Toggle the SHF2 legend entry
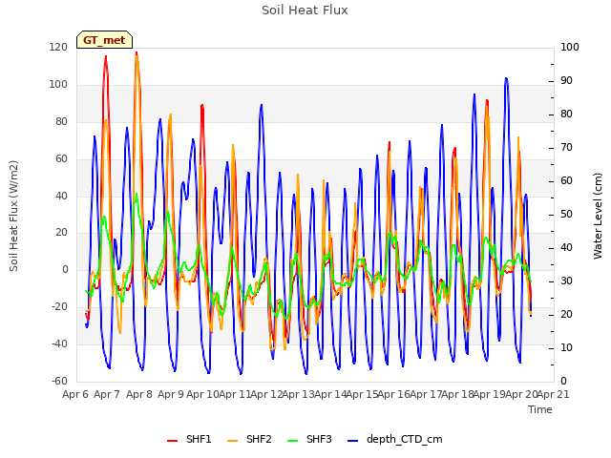 249,439
